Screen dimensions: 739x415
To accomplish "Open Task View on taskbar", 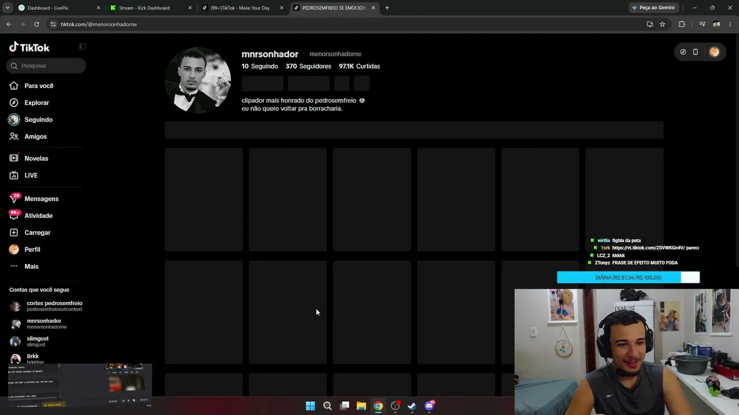I will click(345, 406).
